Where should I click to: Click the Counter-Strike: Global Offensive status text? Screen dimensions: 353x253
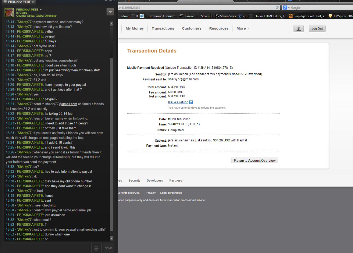coord(36,16)
